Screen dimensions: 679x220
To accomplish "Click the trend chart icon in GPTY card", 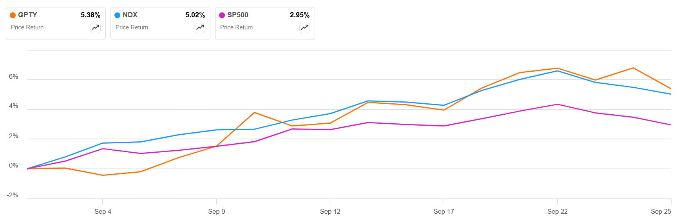I will pyautogui.click(x=95, y=27).
